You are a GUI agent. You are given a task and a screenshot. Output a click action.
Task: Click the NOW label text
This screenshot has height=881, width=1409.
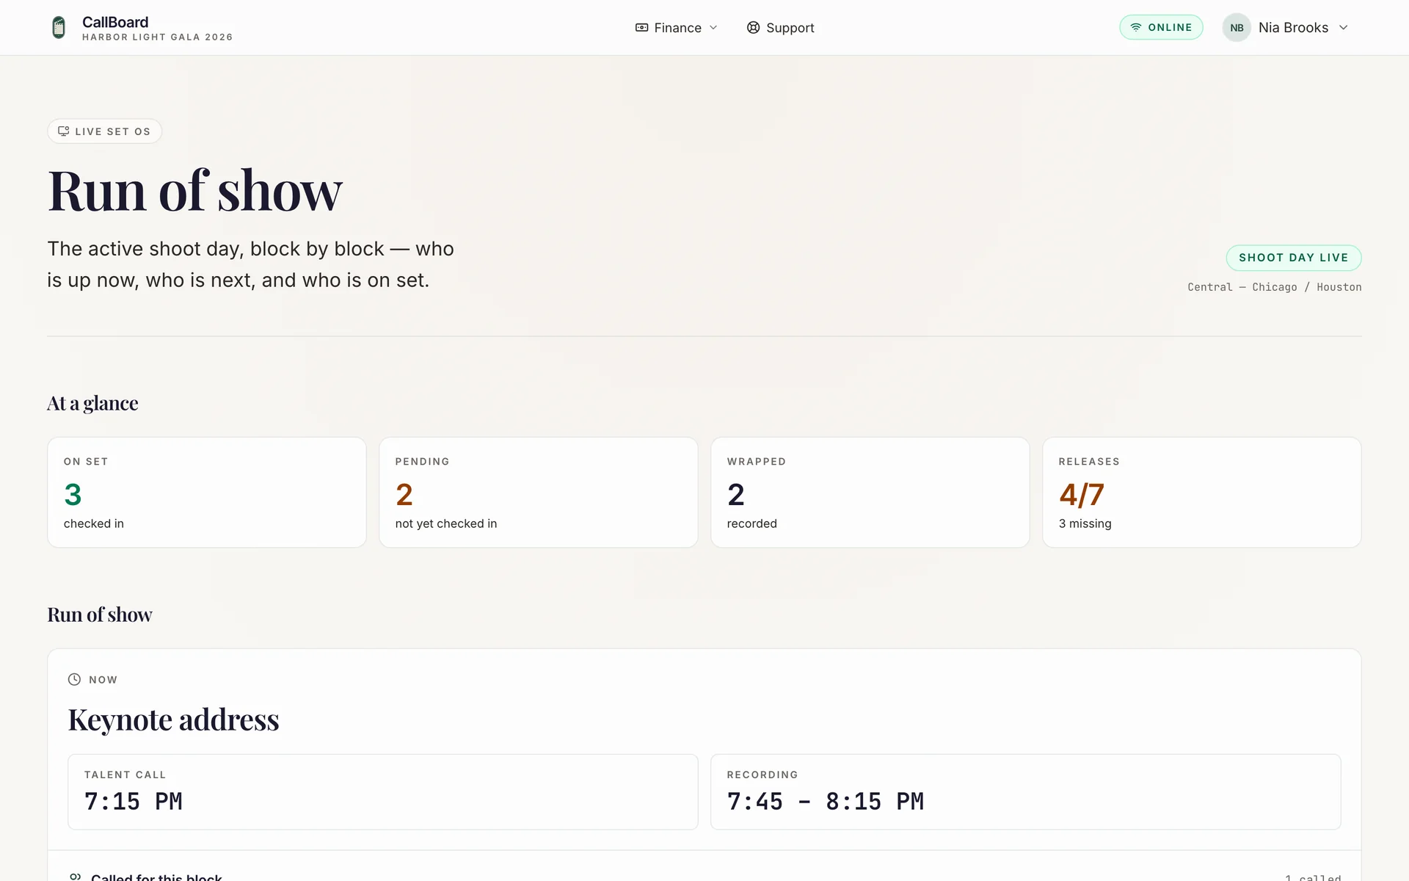(103, 680)
